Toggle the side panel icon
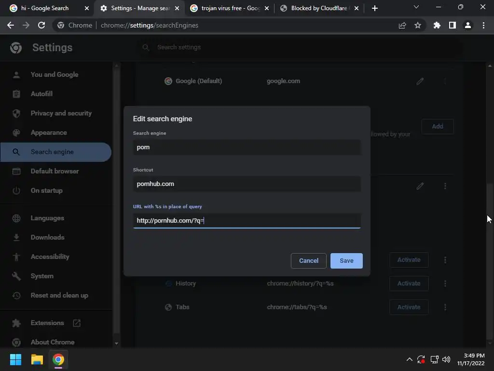 [x=453, y=25]
